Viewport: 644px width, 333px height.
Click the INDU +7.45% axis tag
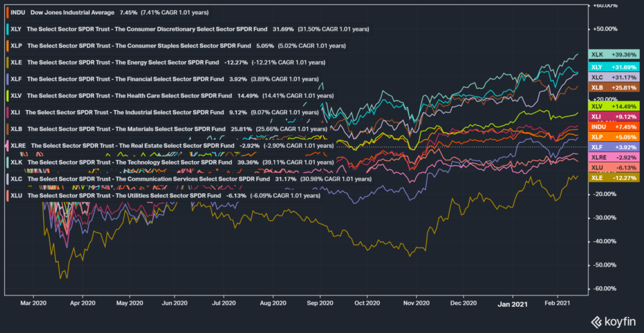(614, 127)
